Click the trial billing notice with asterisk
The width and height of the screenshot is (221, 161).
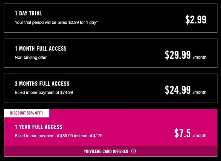coord(56,22)
